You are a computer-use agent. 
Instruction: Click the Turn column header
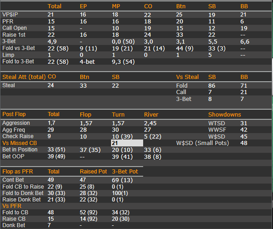point(118,115)
